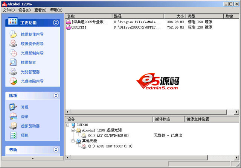
Task: Select (E:) ASUS DRW-1608P (1:0) row
Action: pos(110,146)
